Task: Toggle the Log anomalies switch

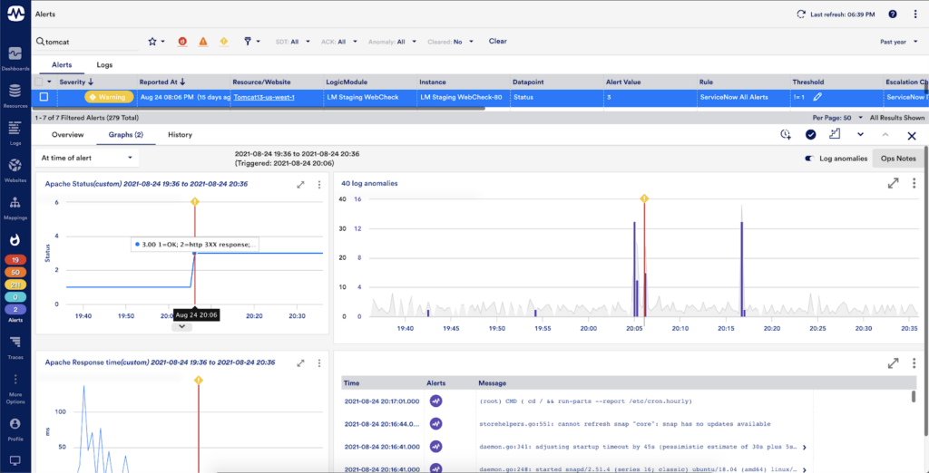Action: pyautogui.click(x=809, y=159)
